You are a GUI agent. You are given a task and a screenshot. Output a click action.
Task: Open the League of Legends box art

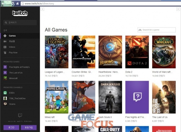(x=57, y=52)
